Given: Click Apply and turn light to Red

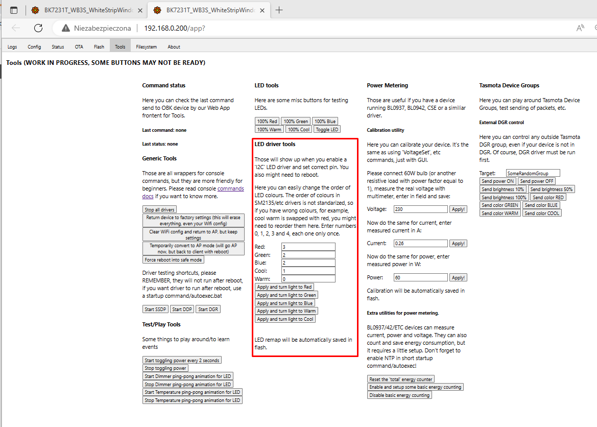Looking at the screenshot, I should coord(284,287).
